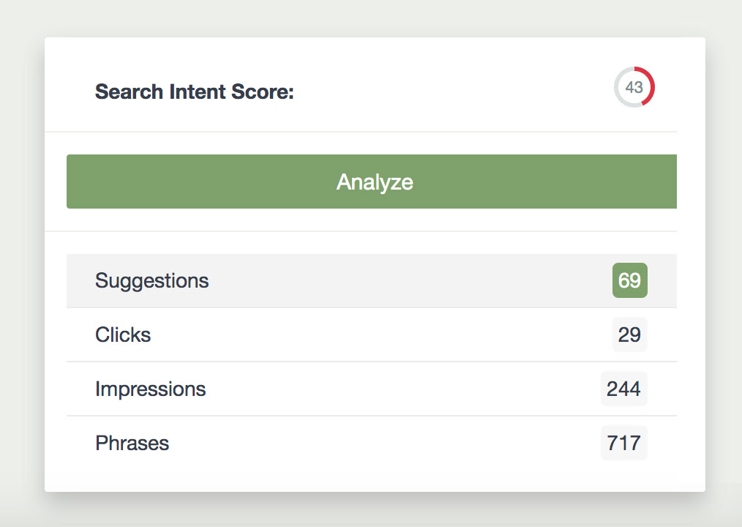This screenshot has width=742, height=527.
Task: Click the score number 43 inside the gauge
Action: tap(634, 87)
